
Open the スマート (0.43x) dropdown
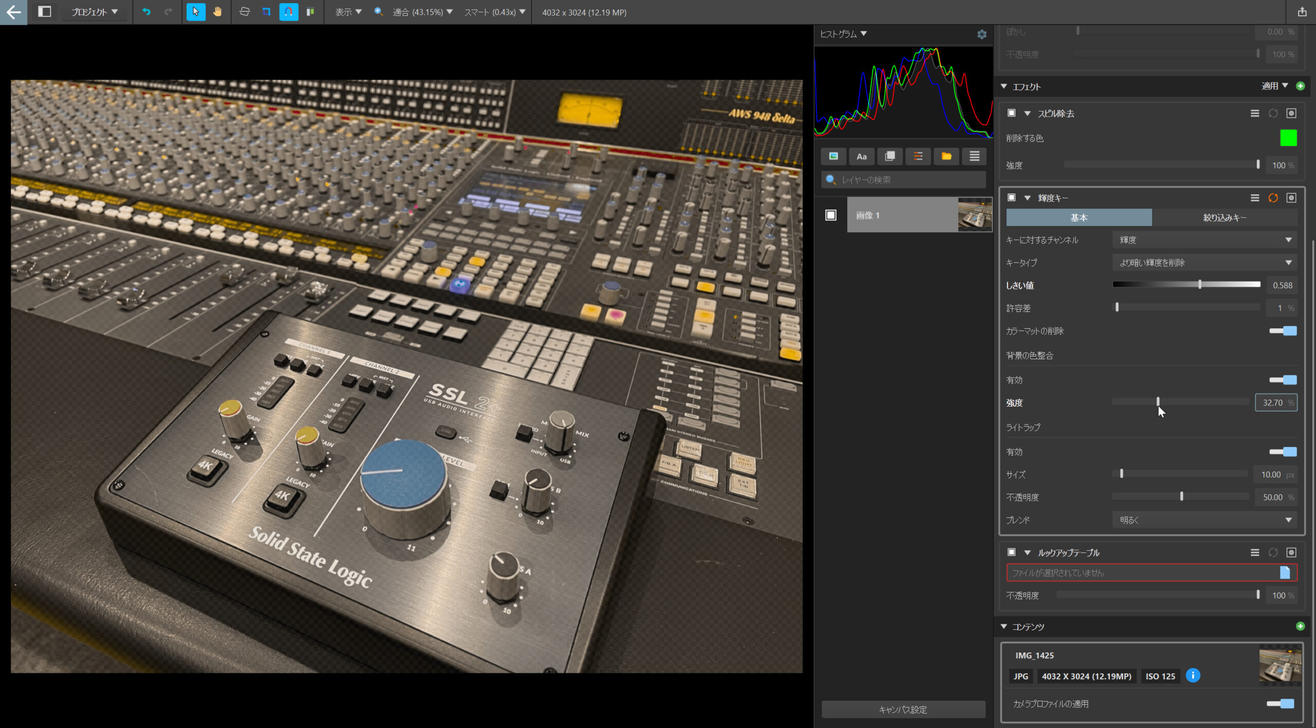coord(495,12)
